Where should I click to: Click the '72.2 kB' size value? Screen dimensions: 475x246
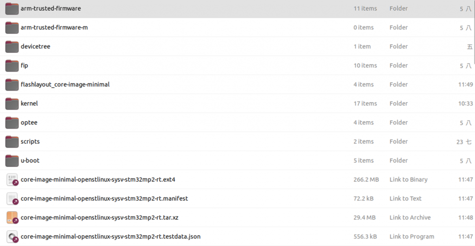(363, 199)
